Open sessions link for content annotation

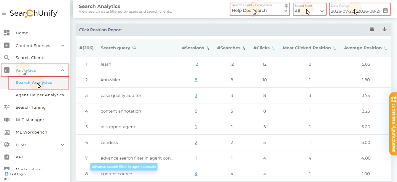[x=196, y=111]
